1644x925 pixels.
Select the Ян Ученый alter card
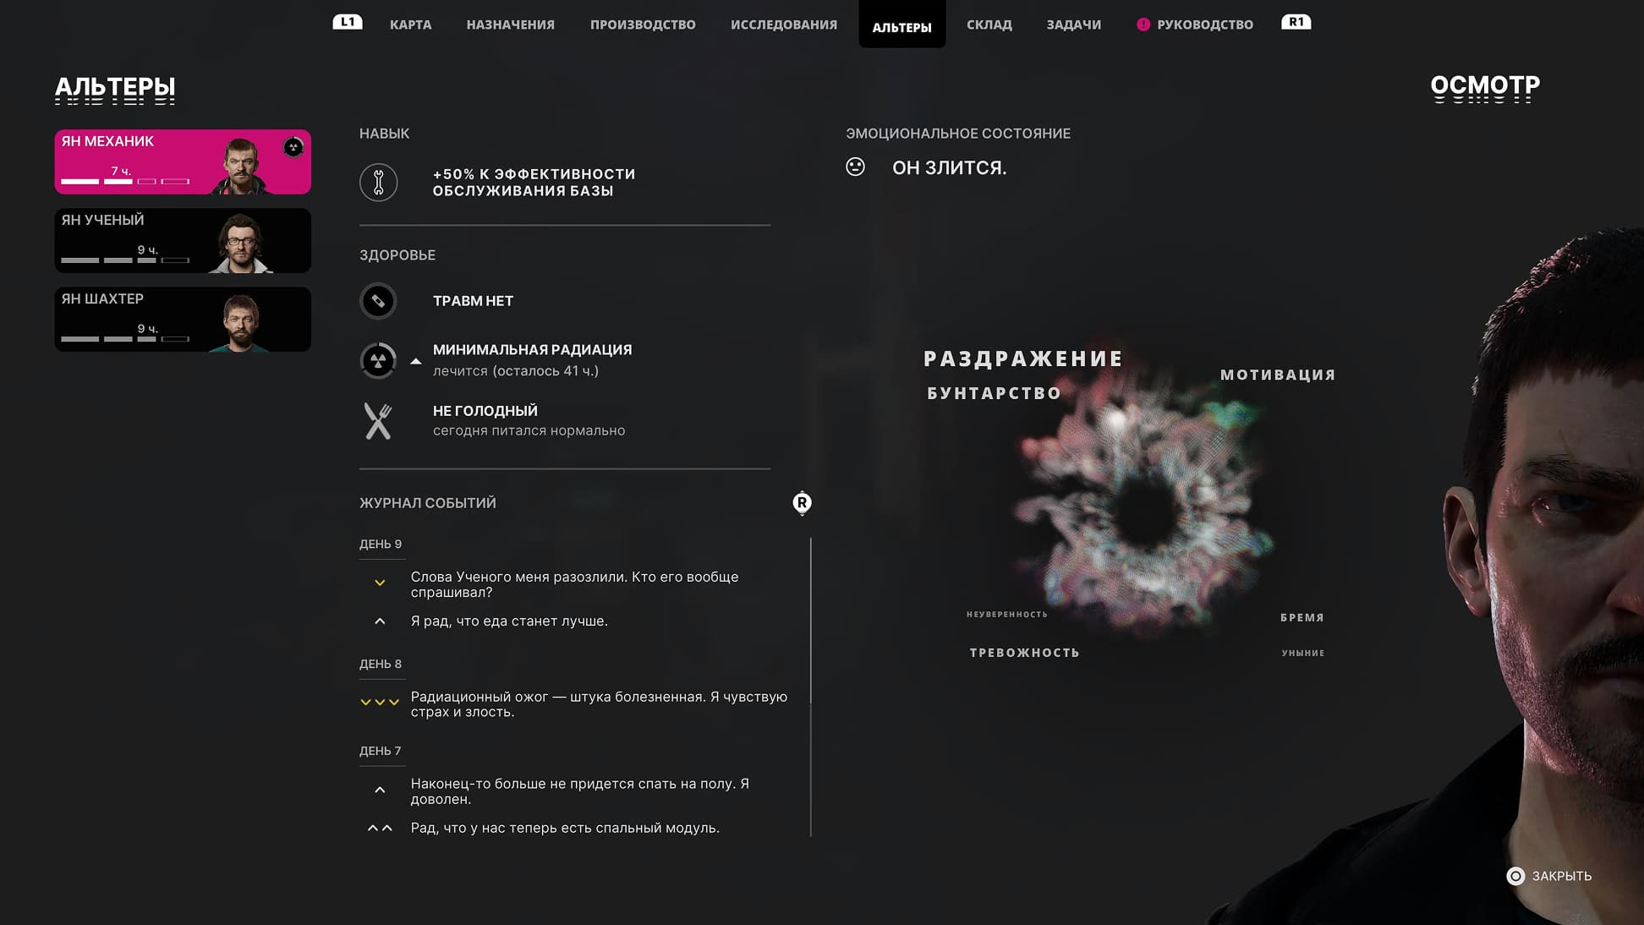(x=183, y=241)
